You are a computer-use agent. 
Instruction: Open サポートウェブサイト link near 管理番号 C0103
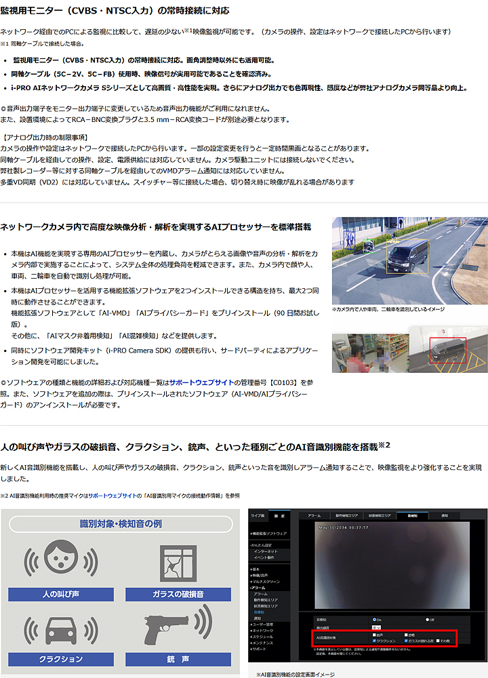click(201, 382)
